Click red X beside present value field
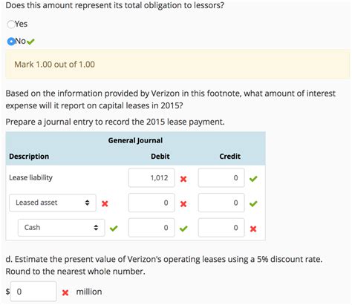Viewport: 352px width, 305px height. coord(65,292)
